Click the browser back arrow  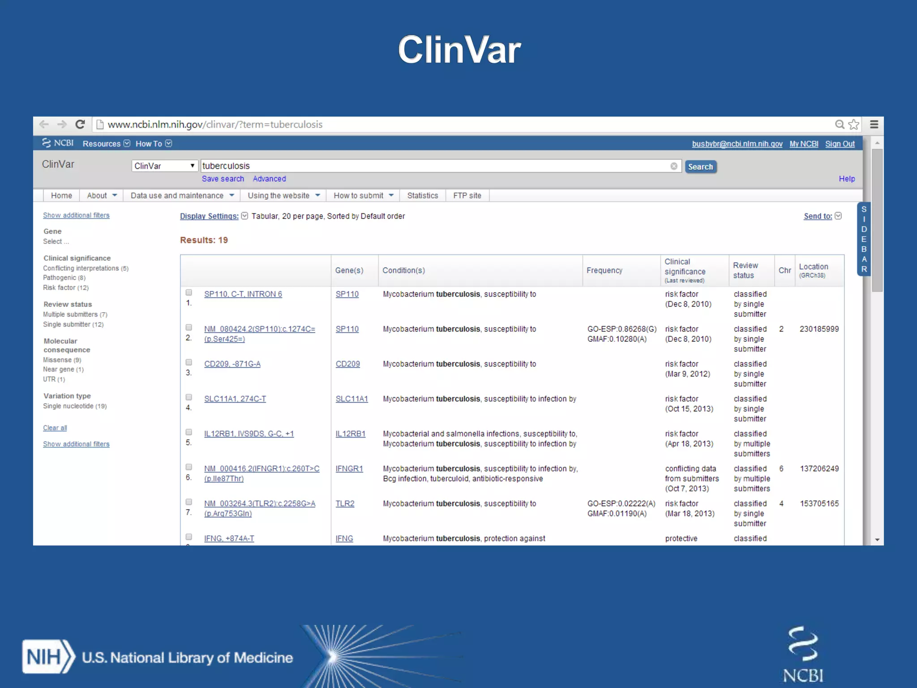[44, 125]
